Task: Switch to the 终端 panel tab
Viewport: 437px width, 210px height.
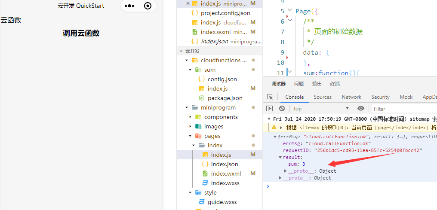Action: click(x=335, y=84)
